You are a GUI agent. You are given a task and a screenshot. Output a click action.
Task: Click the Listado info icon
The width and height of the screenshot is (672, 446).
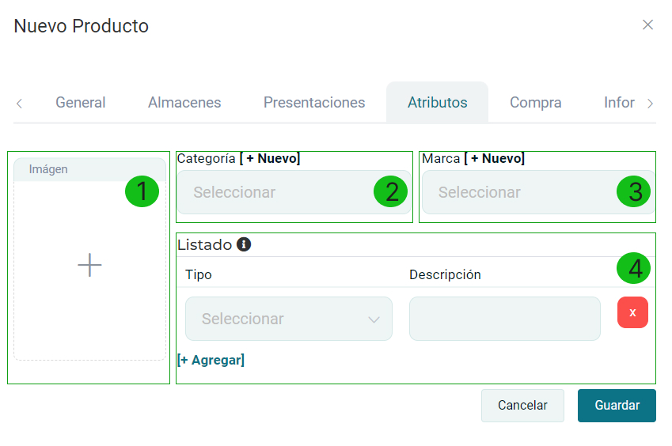[x=244, y=245]
